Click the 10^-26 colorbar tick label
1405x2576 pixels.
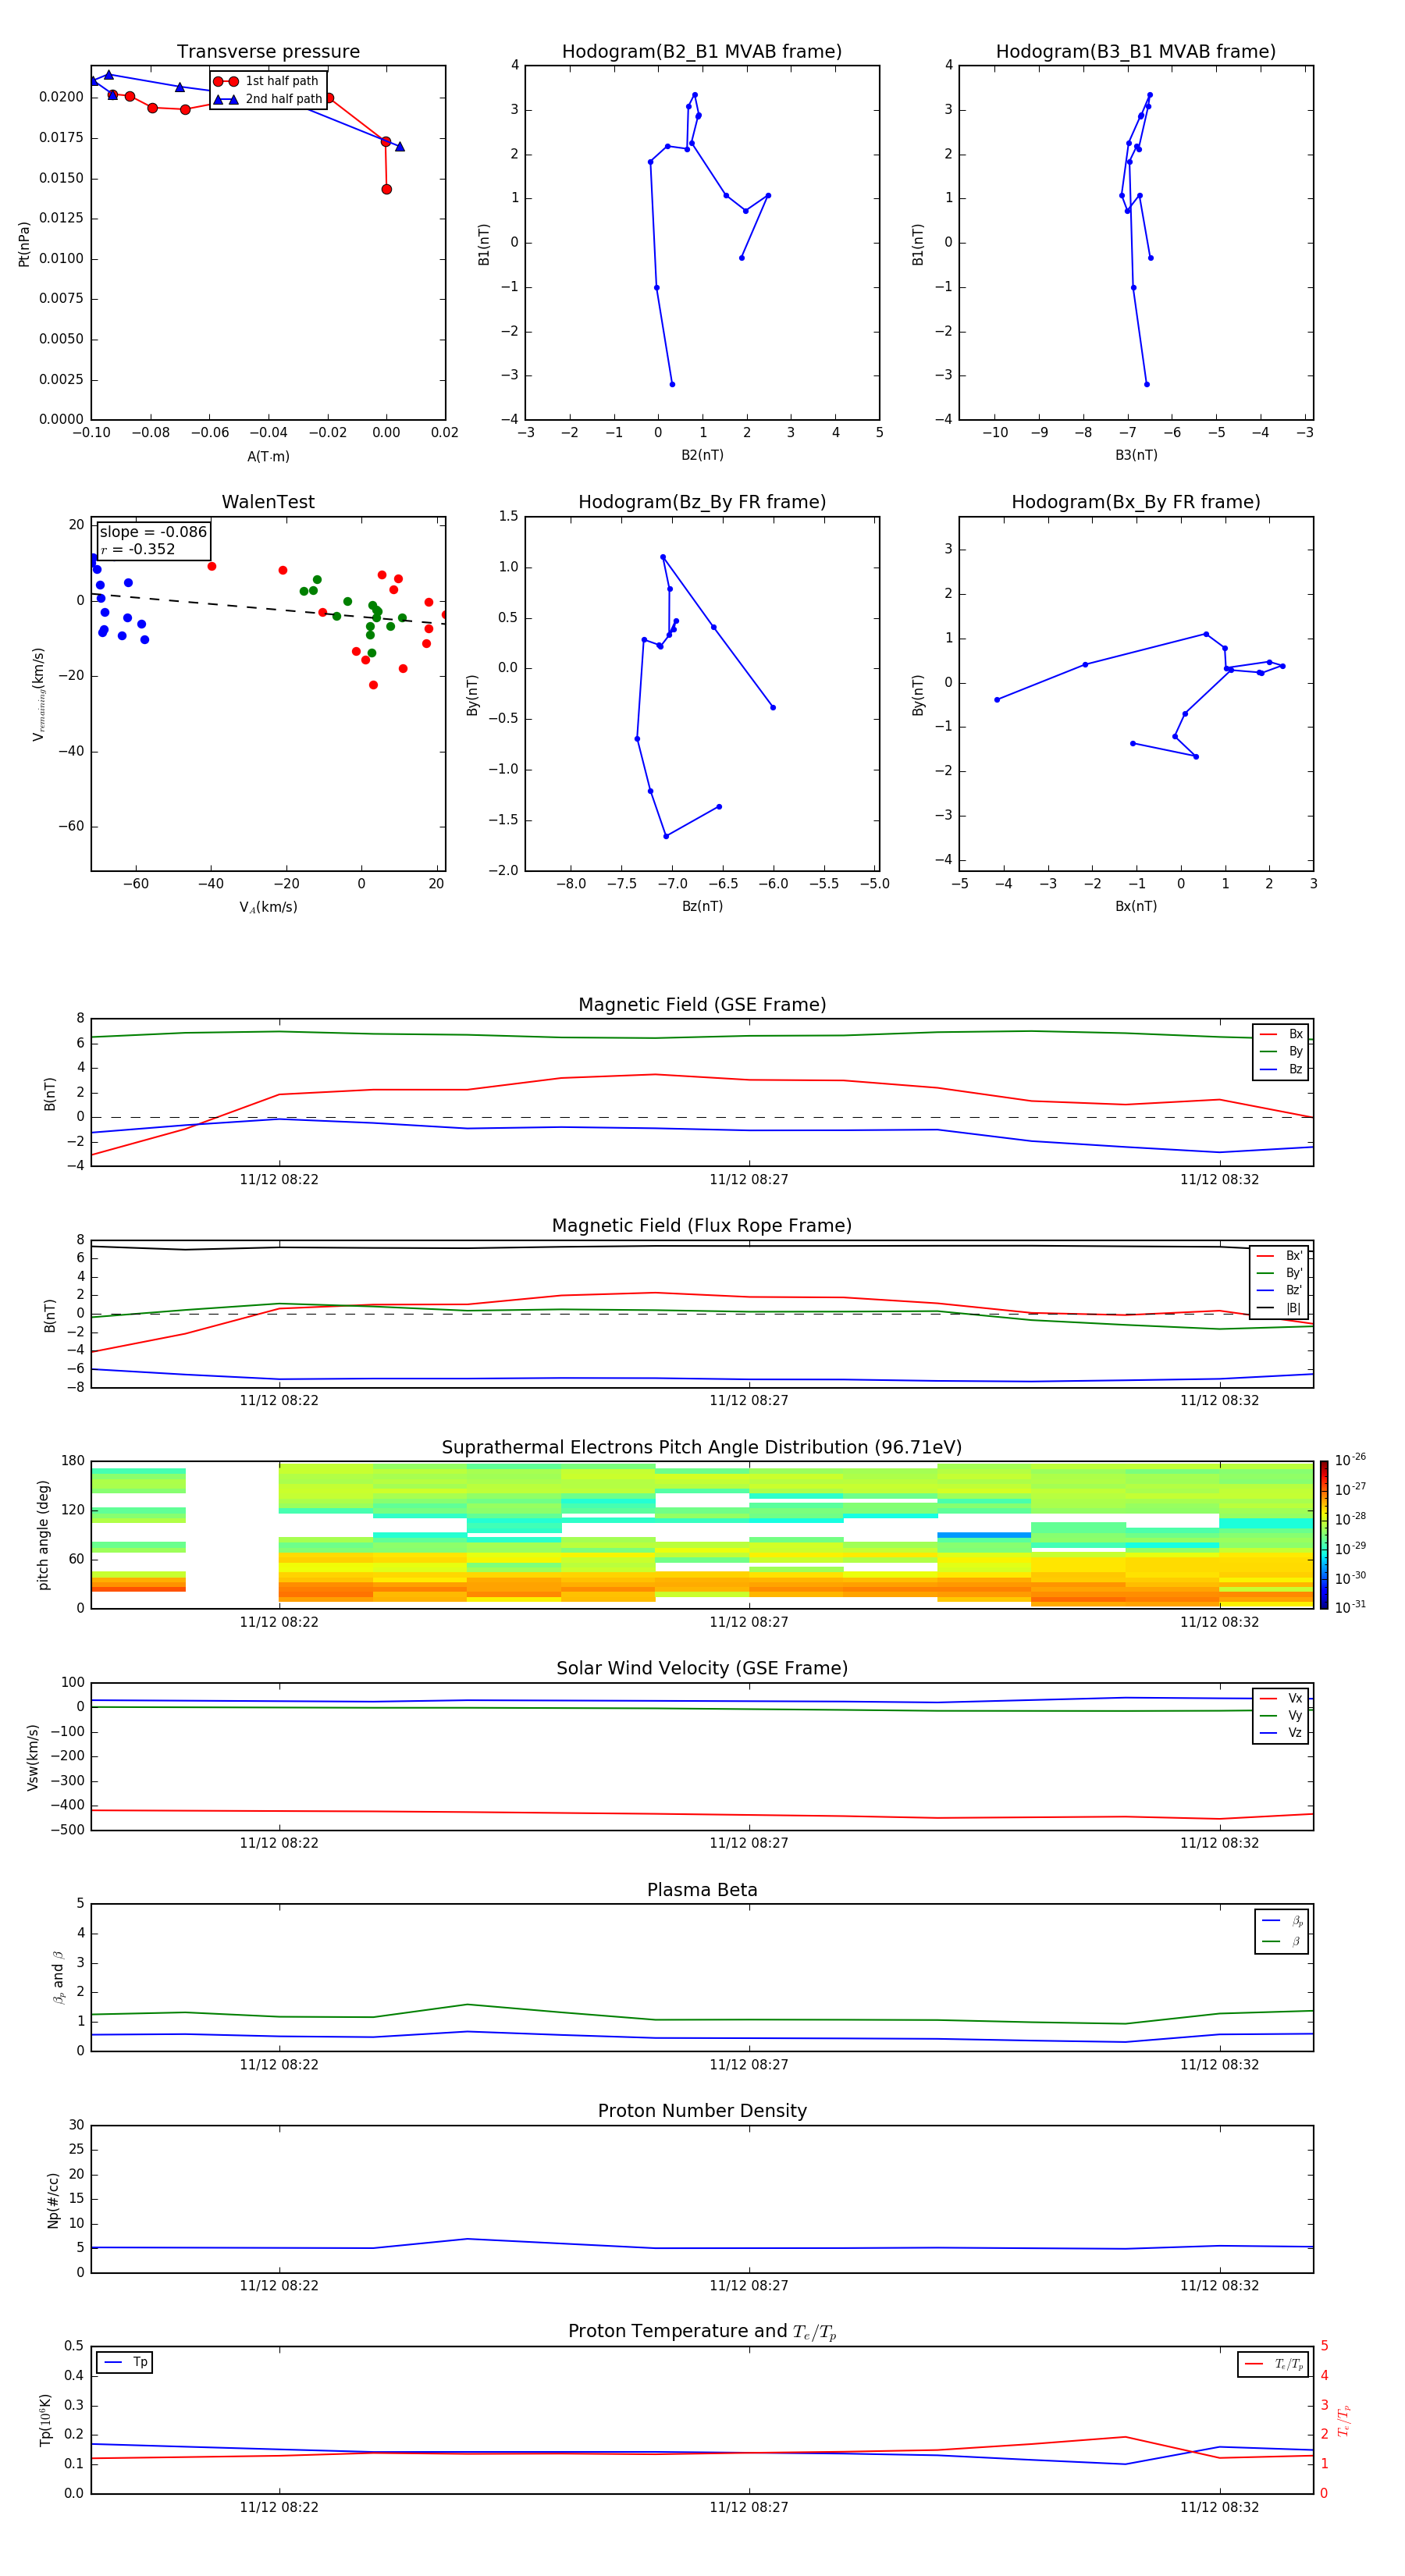point(1350,1460)
